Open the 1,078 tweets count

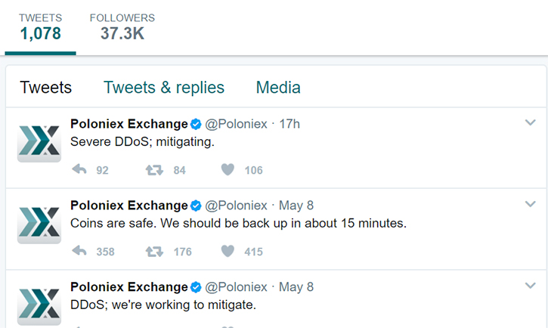[x=41, y=27]
